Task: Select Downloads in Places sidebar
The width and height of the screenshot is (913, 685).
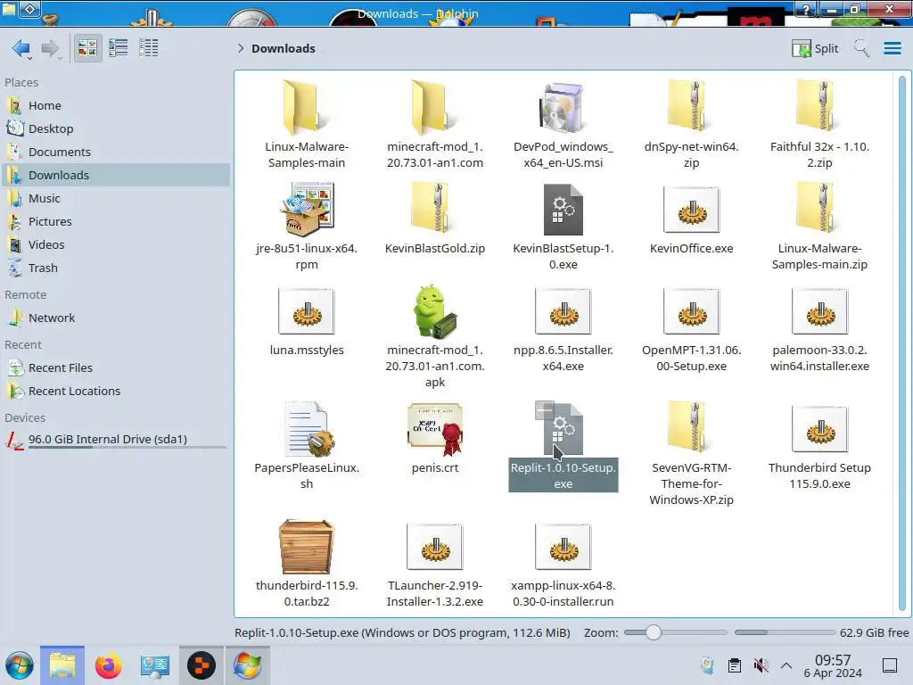Action: (x=115, y=175)
